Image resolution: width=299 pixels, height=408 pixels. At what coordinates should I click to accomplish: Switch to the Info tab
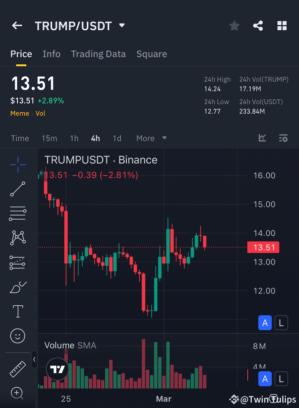[52, 54]
